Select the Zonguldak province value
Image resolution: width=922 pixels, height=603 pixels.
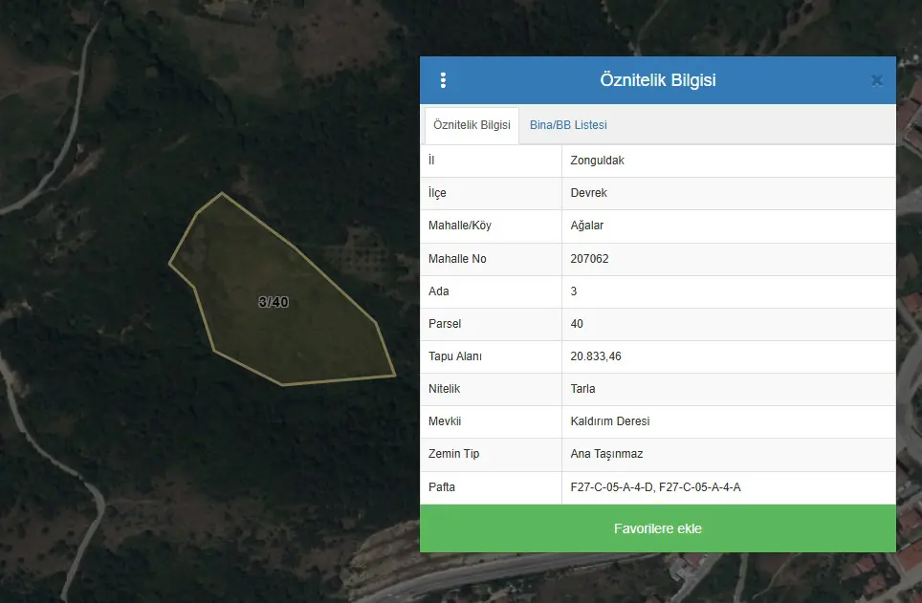[597, 161]
